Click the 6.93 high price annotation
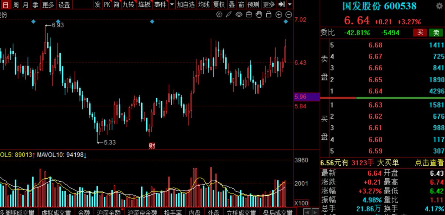Viewport: 445px width, 215px height. click(58, 25)
